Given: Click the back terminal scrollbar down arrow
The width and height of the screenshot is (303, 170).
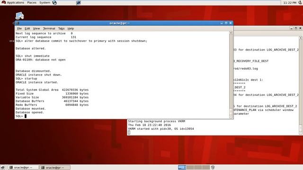Looking at the screenshot, I should click(301, 133).
